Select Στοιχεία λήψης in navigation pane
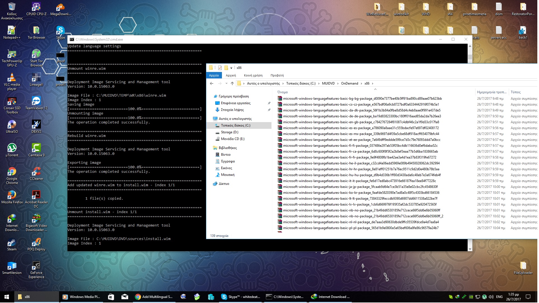The image size is (539, 303). [x=233, y=110]
